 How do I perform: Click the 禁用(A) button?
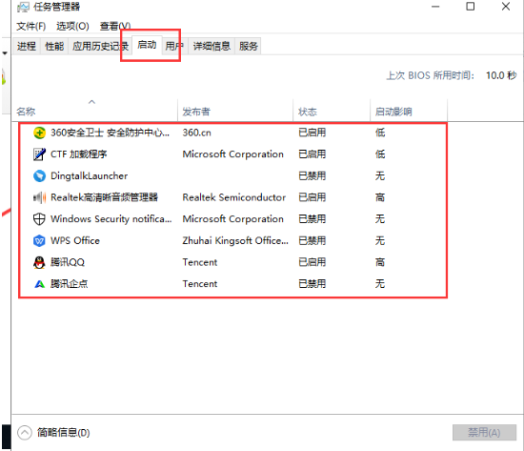pos(484,433)
